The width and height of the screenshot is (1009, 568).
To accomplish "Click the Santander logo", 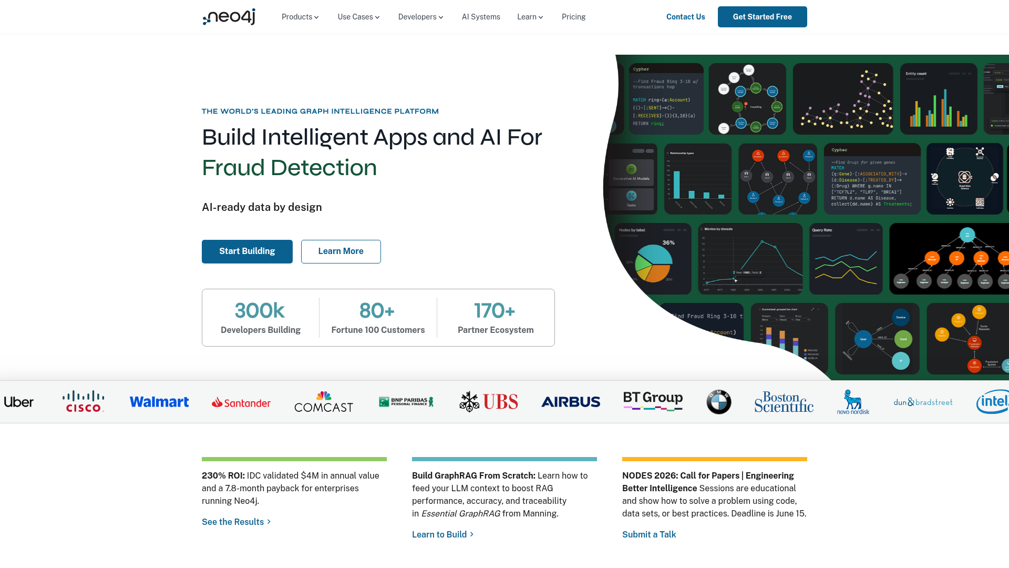I will pos(241,403).
